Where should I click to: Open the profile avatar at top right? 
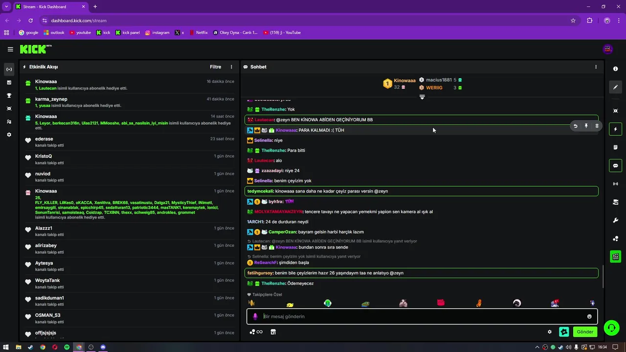(x=607, y=49)
